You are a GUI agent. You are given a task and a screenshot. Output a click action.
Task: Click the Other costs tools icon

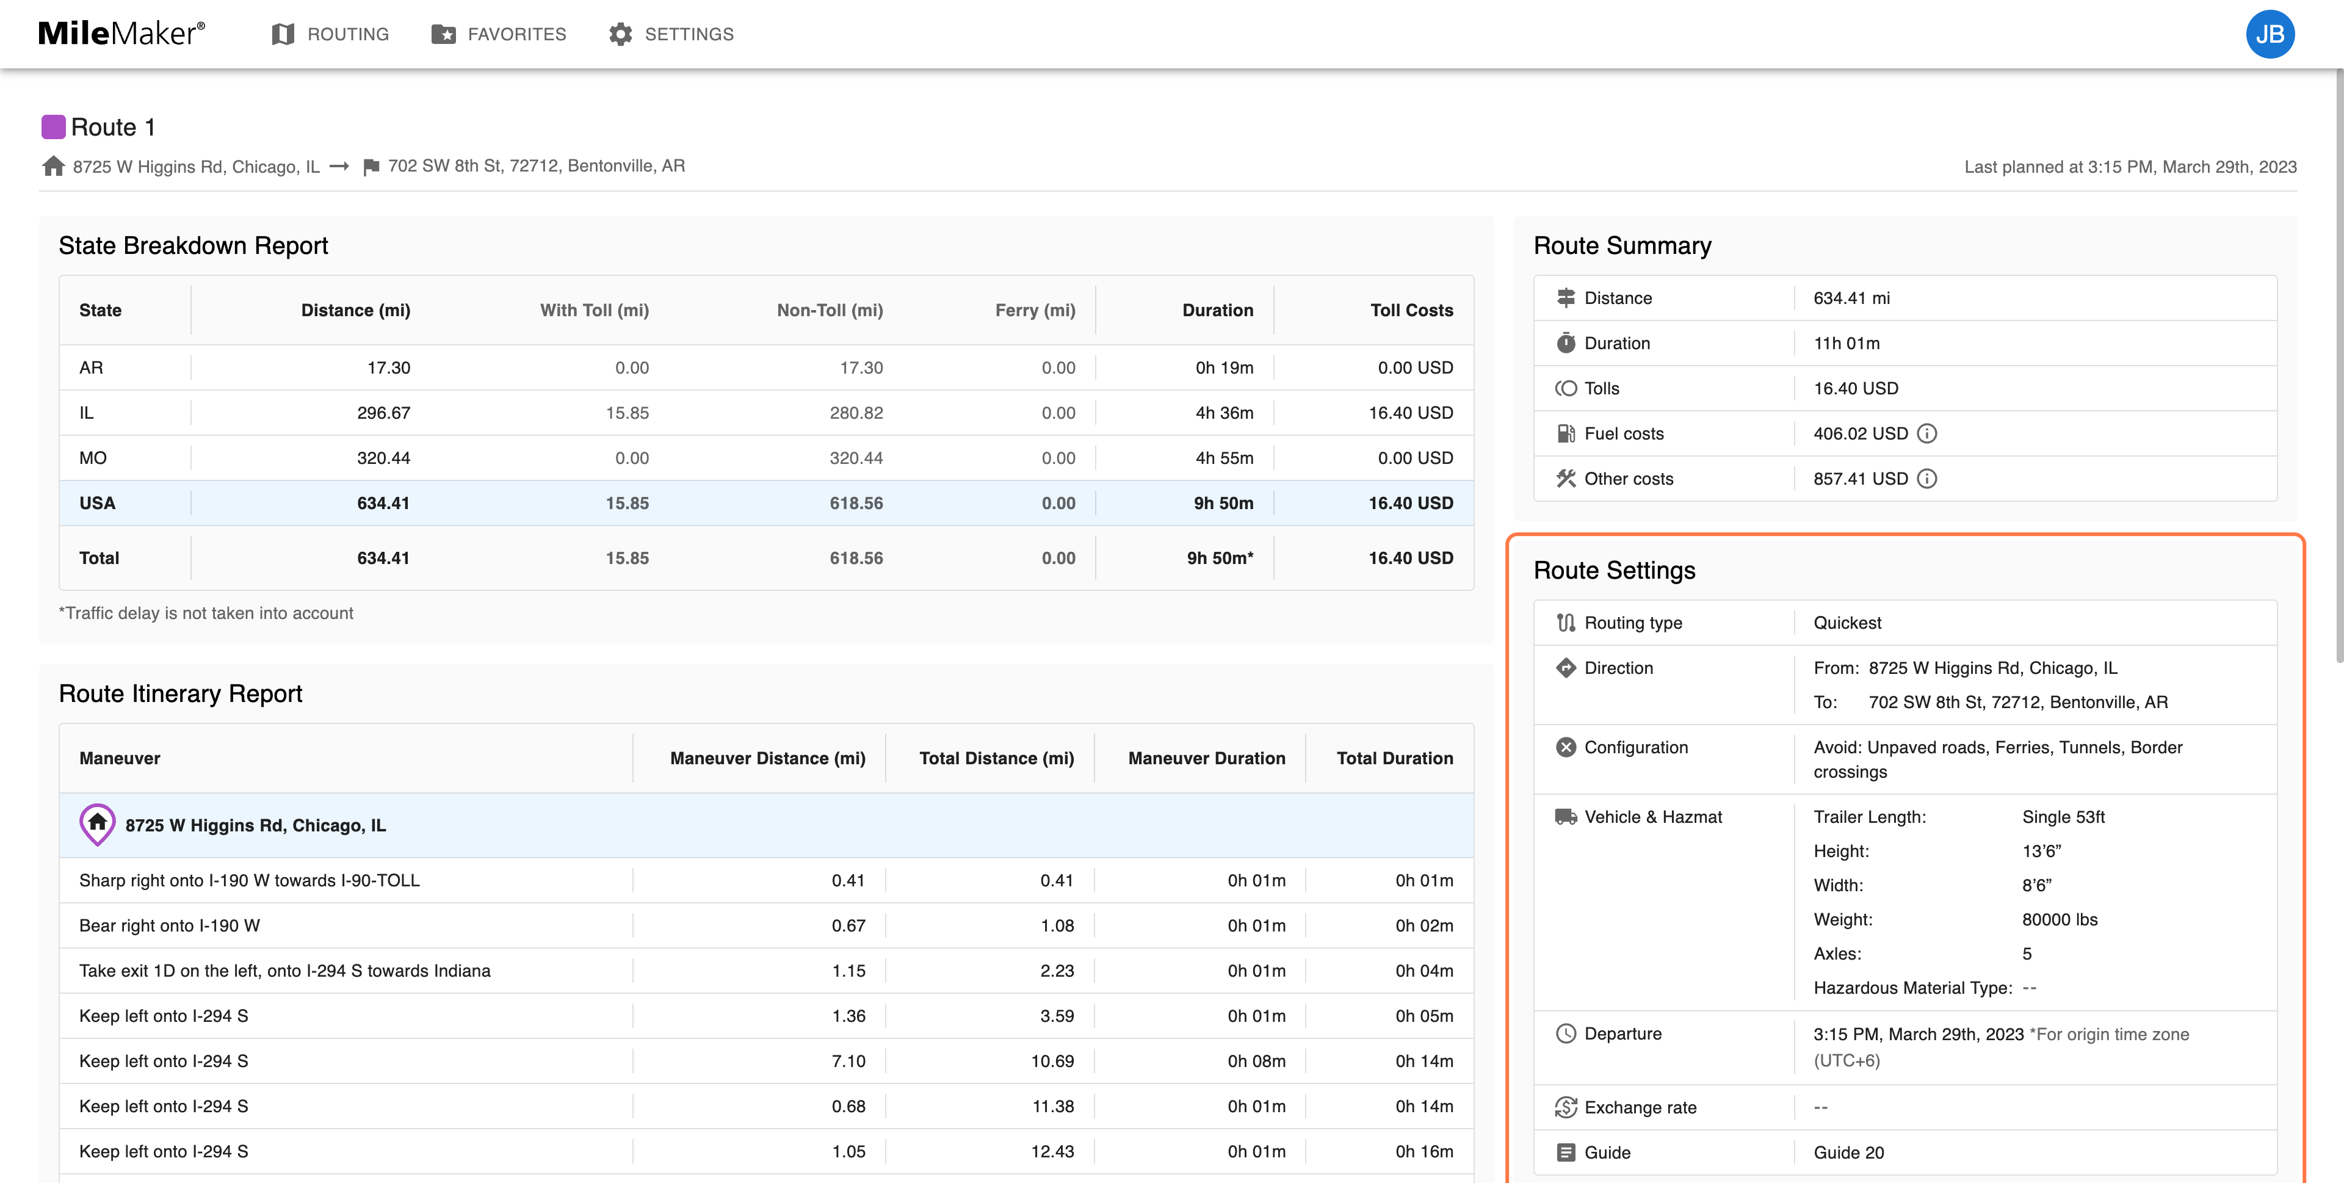pos(1565,479)
